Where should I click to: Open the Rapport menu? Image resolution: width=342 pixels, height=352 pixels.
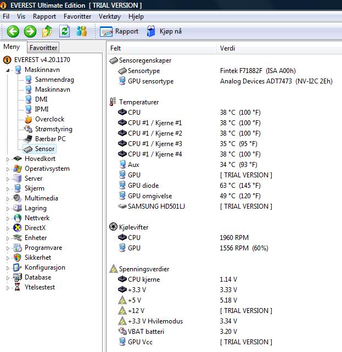(44, 16)
